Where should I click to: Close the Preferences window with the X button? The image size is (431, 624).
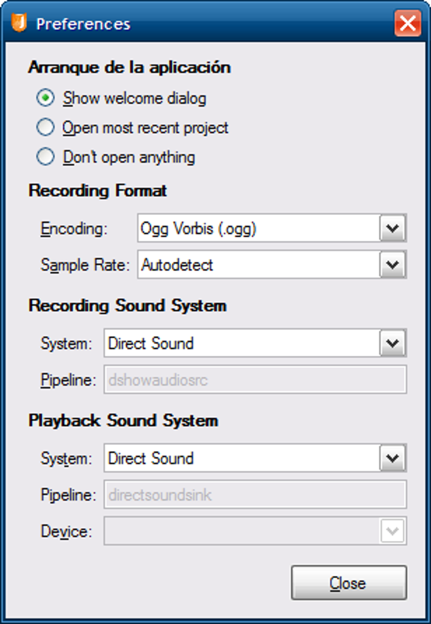tap(407, 23)
